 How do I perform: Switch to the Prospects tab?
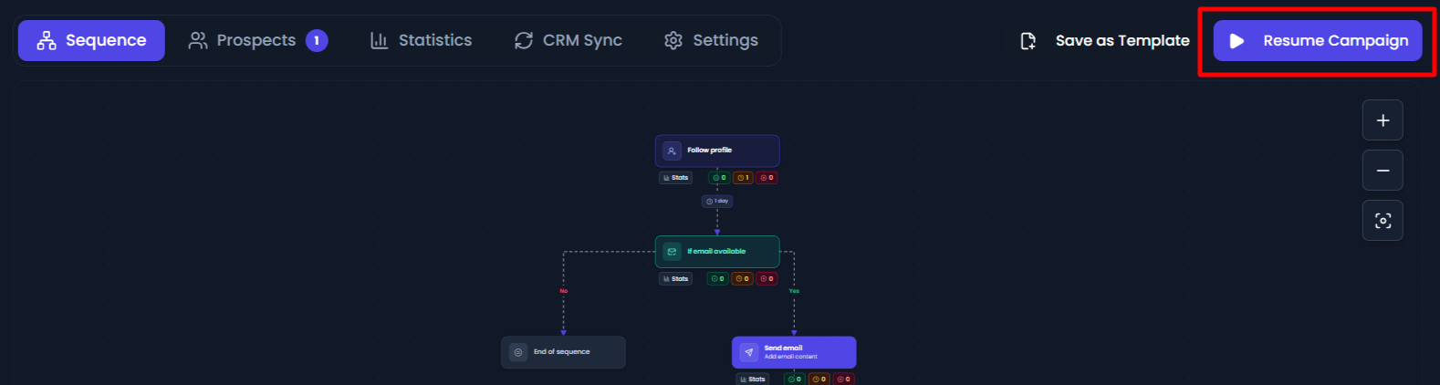[257, 41]
